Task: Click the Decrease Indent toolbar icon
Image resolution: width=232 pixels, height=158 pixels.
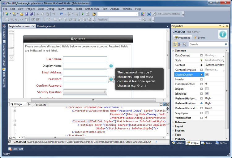Action: click(33, 20)
